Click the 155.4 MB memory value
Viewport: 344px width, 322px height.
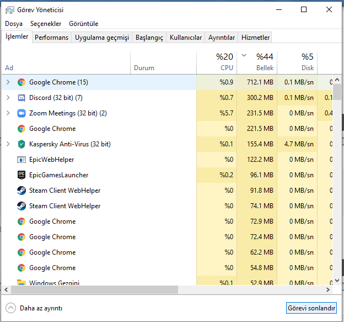click(260, 144)
